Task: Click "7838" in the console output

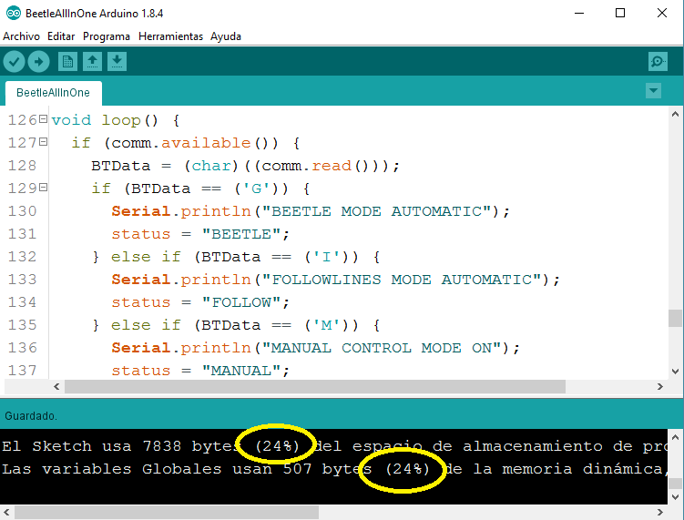Action: coord(162,446)
